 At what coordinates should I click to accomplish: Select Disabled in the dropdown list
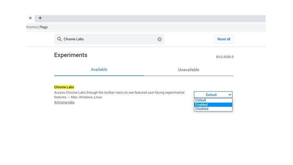213,109
